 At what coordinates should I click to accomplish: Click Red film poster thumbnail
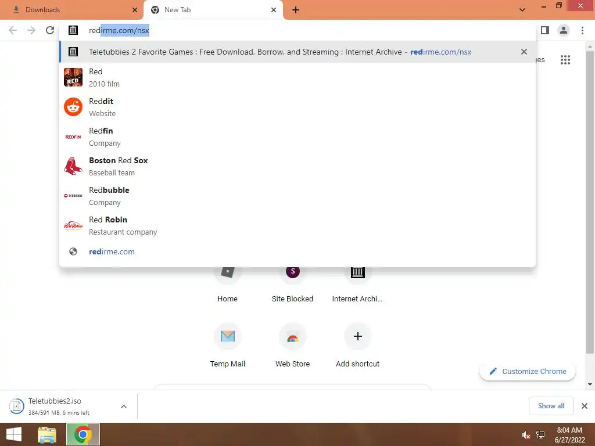[x=73, y=77]
